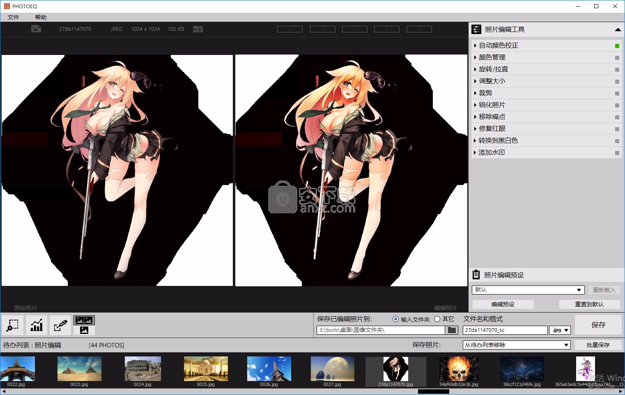Click the 重新载入 button

click(x=604, y=290)
